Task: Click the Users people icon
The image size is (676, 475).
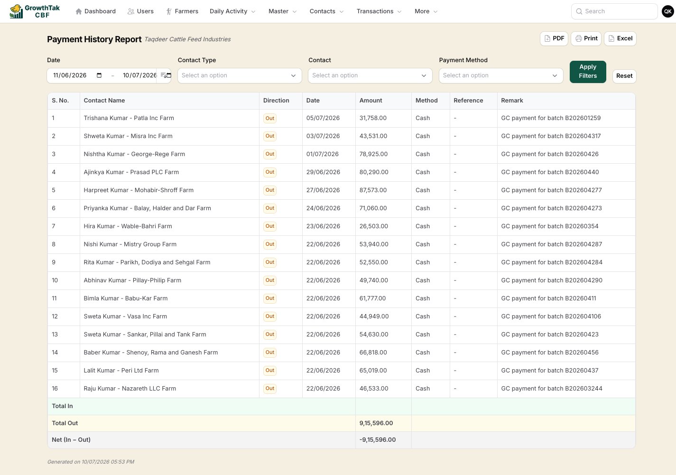Action: point(131,11)
